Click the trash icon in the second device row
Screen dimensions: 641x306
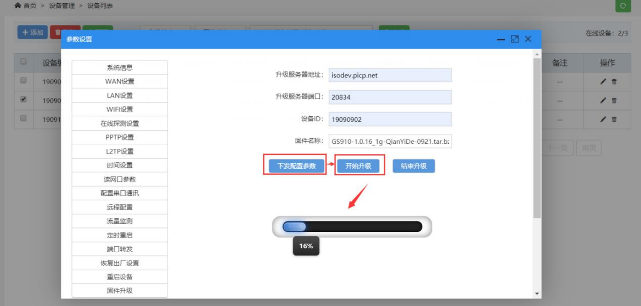point(613,100)
